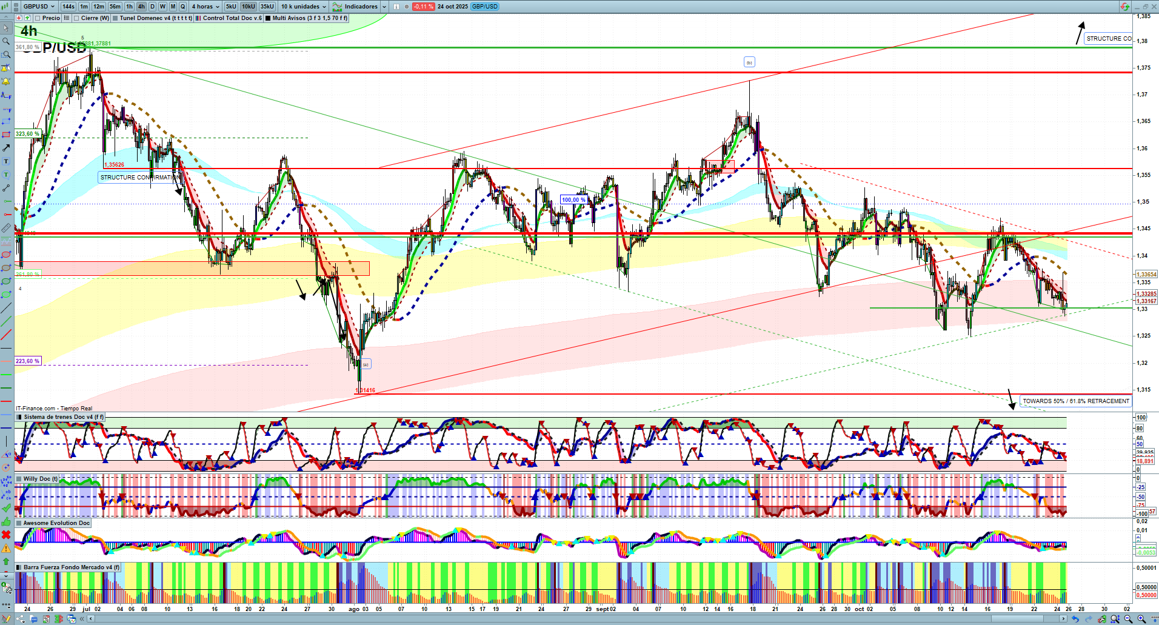Select the text 'T' annotation tool
The image size is (1159, 625).
tap(6, 161)
